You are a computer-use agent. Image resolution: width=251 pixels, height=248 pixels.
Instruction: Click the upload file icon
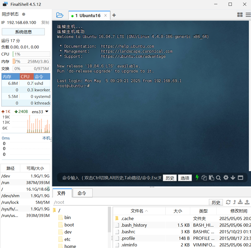click(247, 202)
